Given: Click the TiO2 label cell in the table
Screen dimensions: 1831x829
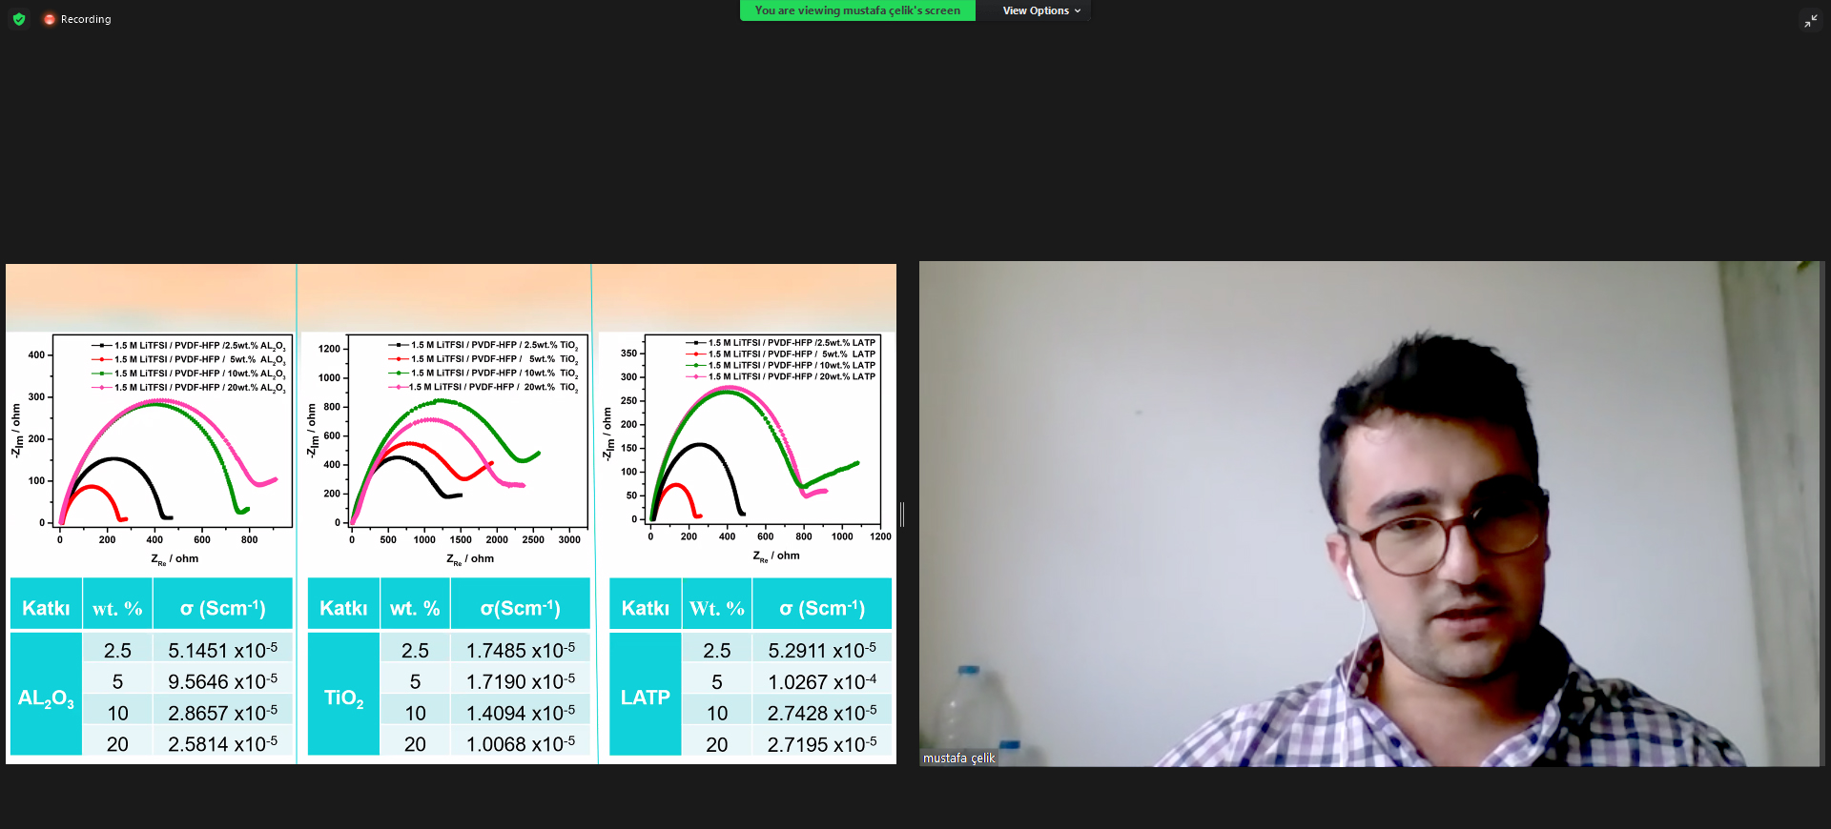Looking at the screenshot, I should (343, 698).
